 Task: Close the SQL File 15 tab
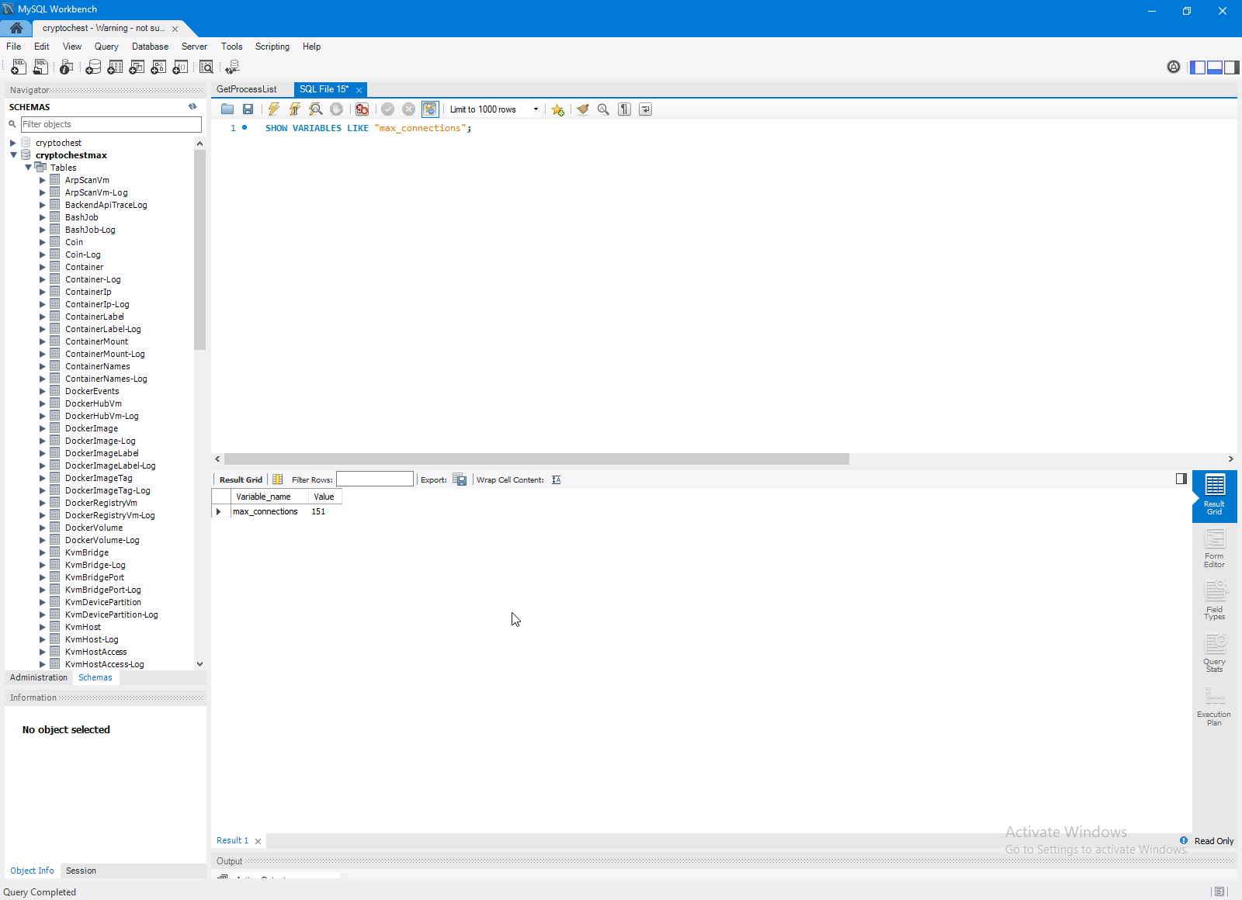click(x=359, y=90)
